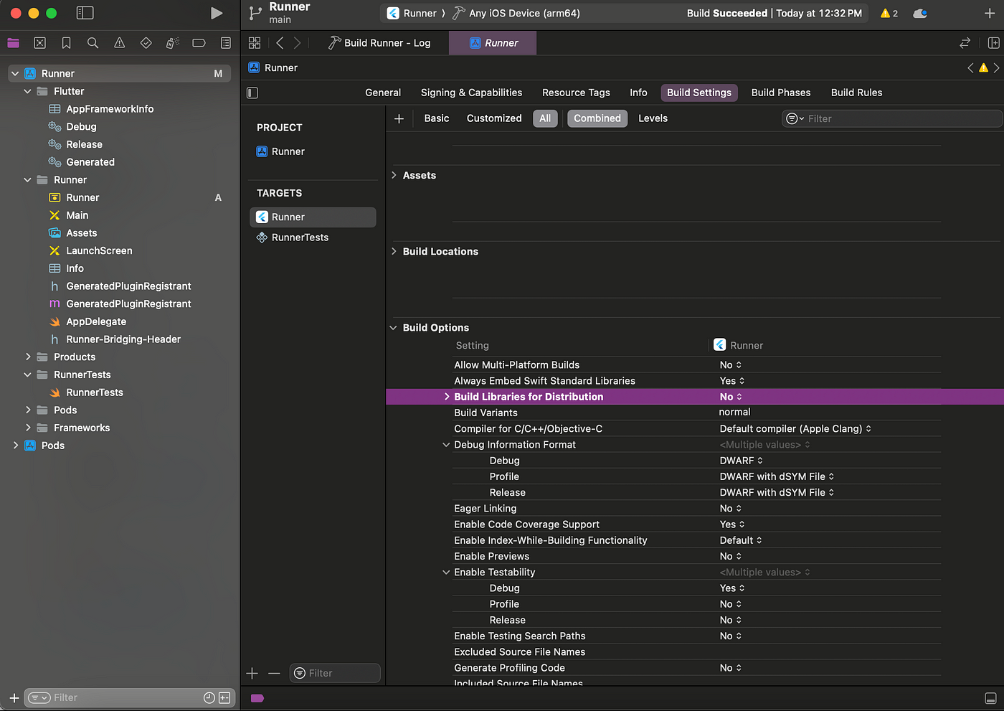Expand Build Libraries for Distribution row
1004x711 pixels.
point(447,397)
